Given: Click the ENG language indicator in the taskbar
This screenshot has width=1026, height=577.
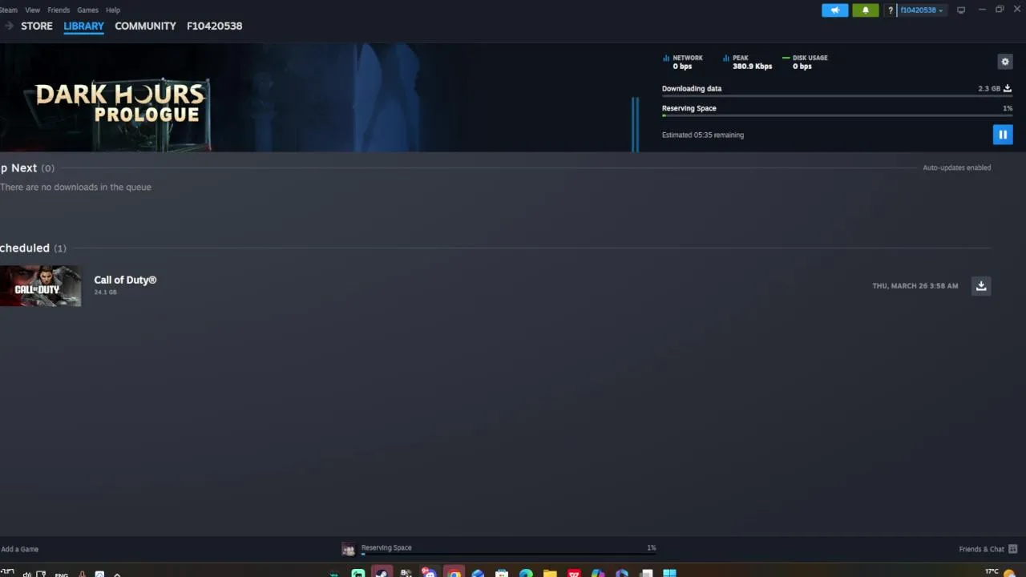Looking at the screenshot, I should click(x=61, y=575).
